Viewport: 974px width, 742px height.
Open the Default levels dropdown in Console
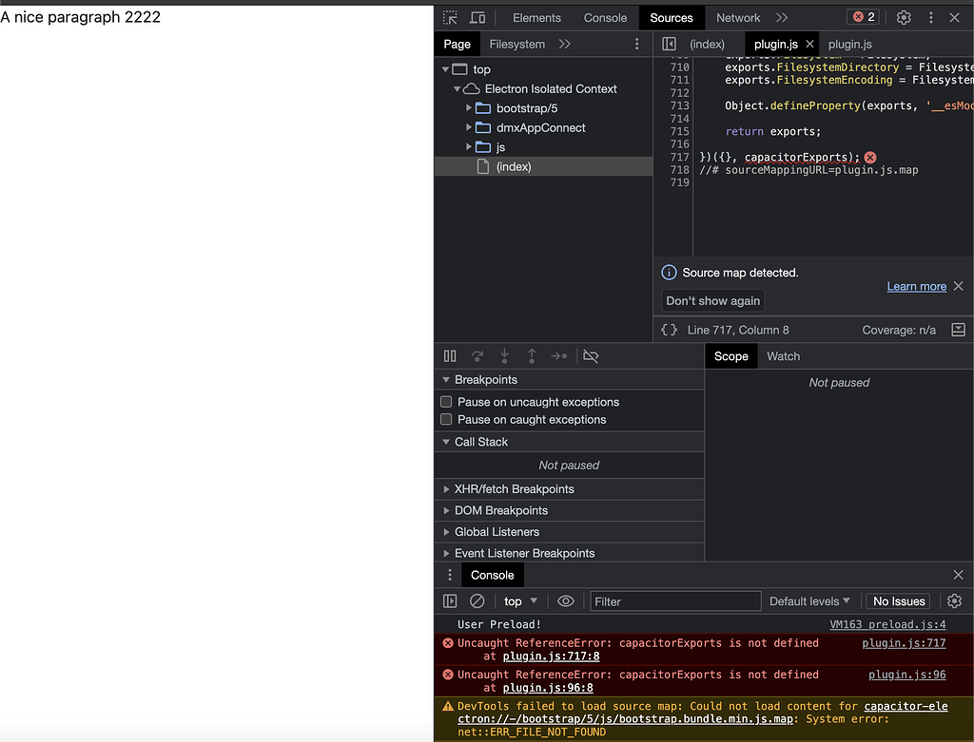(x=809, y=600)
